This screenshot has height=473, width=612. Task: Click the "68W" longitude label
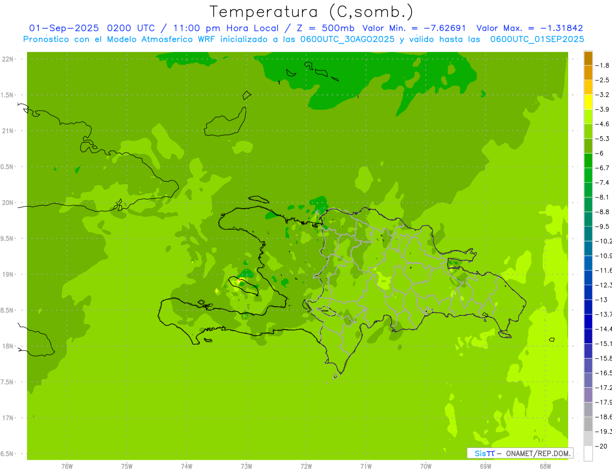pos(545,466)
